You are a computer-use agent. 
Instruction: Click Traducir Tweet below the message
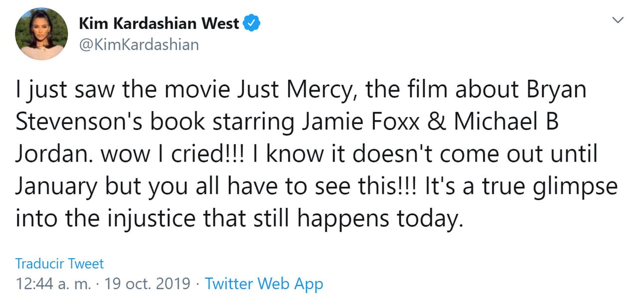point(59,264)
